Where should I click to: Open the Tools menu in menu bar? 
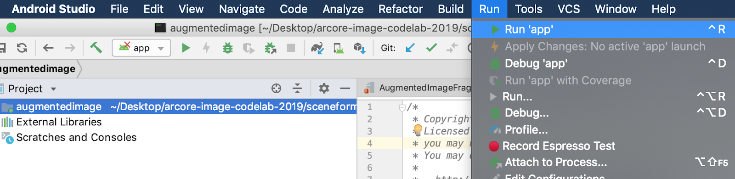click(528, 9)
